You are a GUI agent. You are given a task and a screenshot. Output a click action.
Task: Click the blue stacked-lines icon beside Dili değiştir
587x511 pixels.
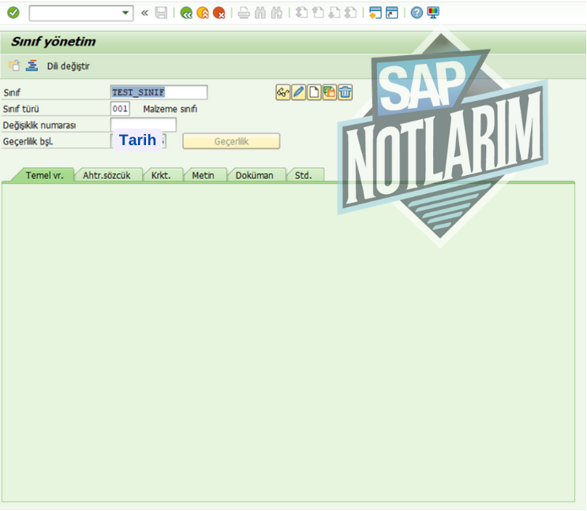[x=32, y=65]
